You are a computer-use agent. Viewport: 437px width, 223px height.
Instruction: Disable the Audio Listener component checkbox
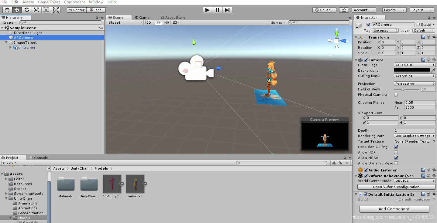[x=366, y=170]
